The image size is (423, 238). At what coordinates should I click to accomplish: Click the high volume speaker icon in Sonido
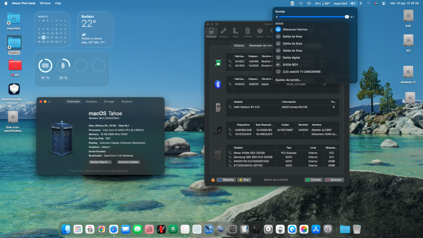tap(352, 17)
